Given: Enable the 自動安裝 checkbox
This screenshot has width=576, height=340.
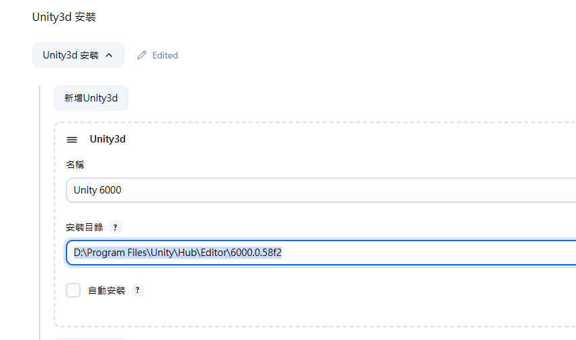Looking at the screenshot, I should coord(73,290).
